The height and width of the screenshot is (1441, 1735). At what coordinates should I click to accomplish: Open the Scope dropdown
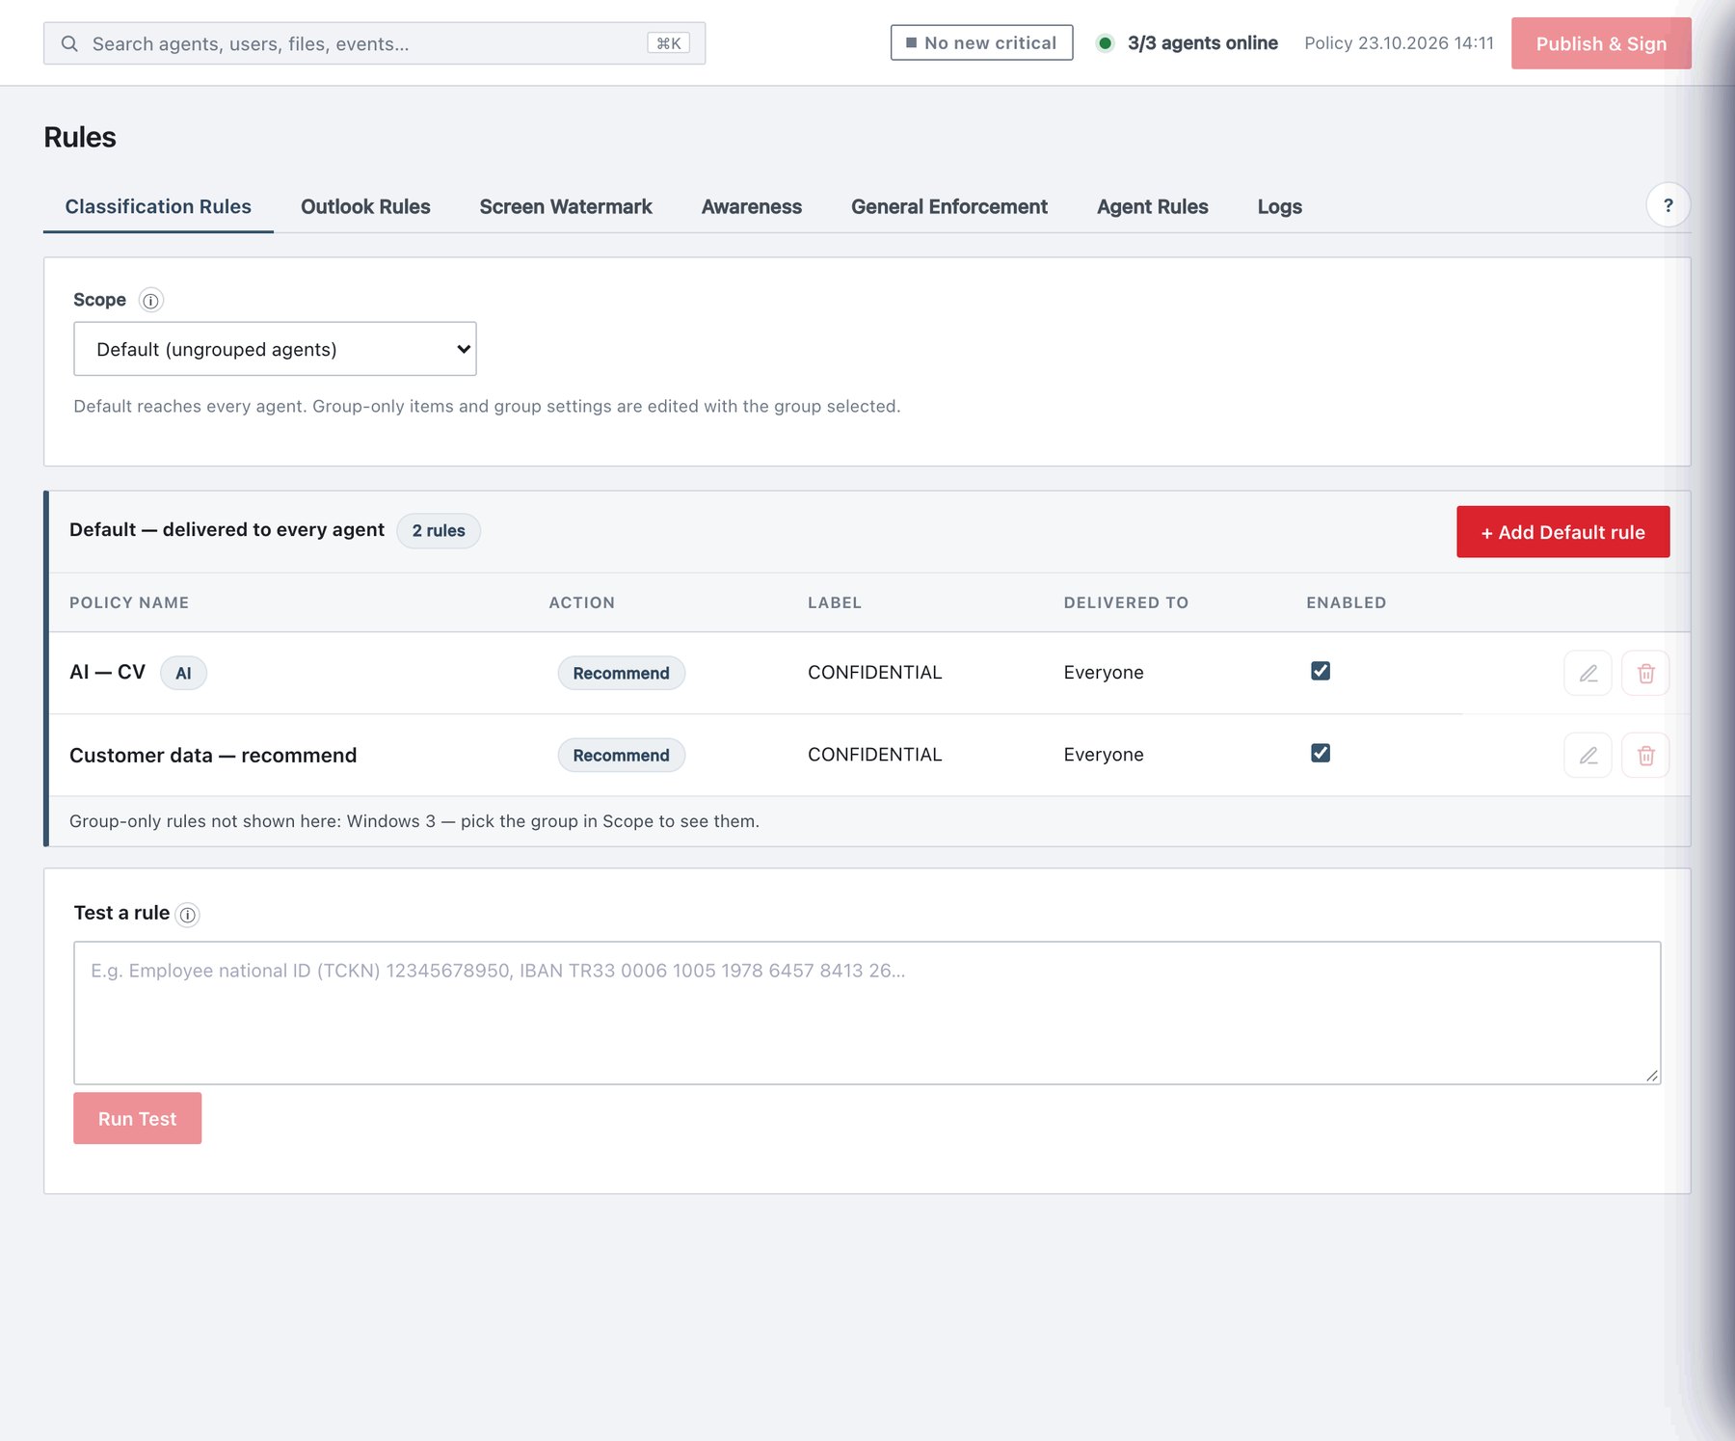click(x=275, y=349)
